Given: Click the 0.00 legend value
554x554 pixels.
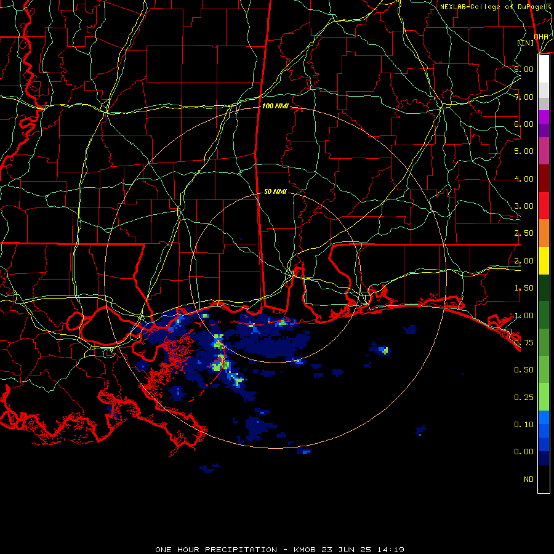Looking at the screenshot, I should [524, 452].
